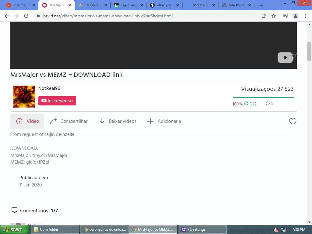Click the dislike circle with 0
This screenshot has width=312, height=234.
pos(268,104)
